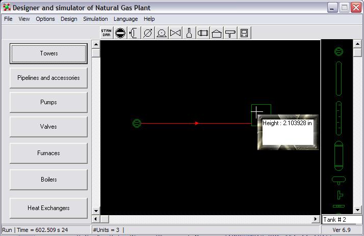Image resolution: width=364 pixels, height=236 pixels.
Task: Click the canvas vertical scrollbar up arrow
Action: click(96, 44)
